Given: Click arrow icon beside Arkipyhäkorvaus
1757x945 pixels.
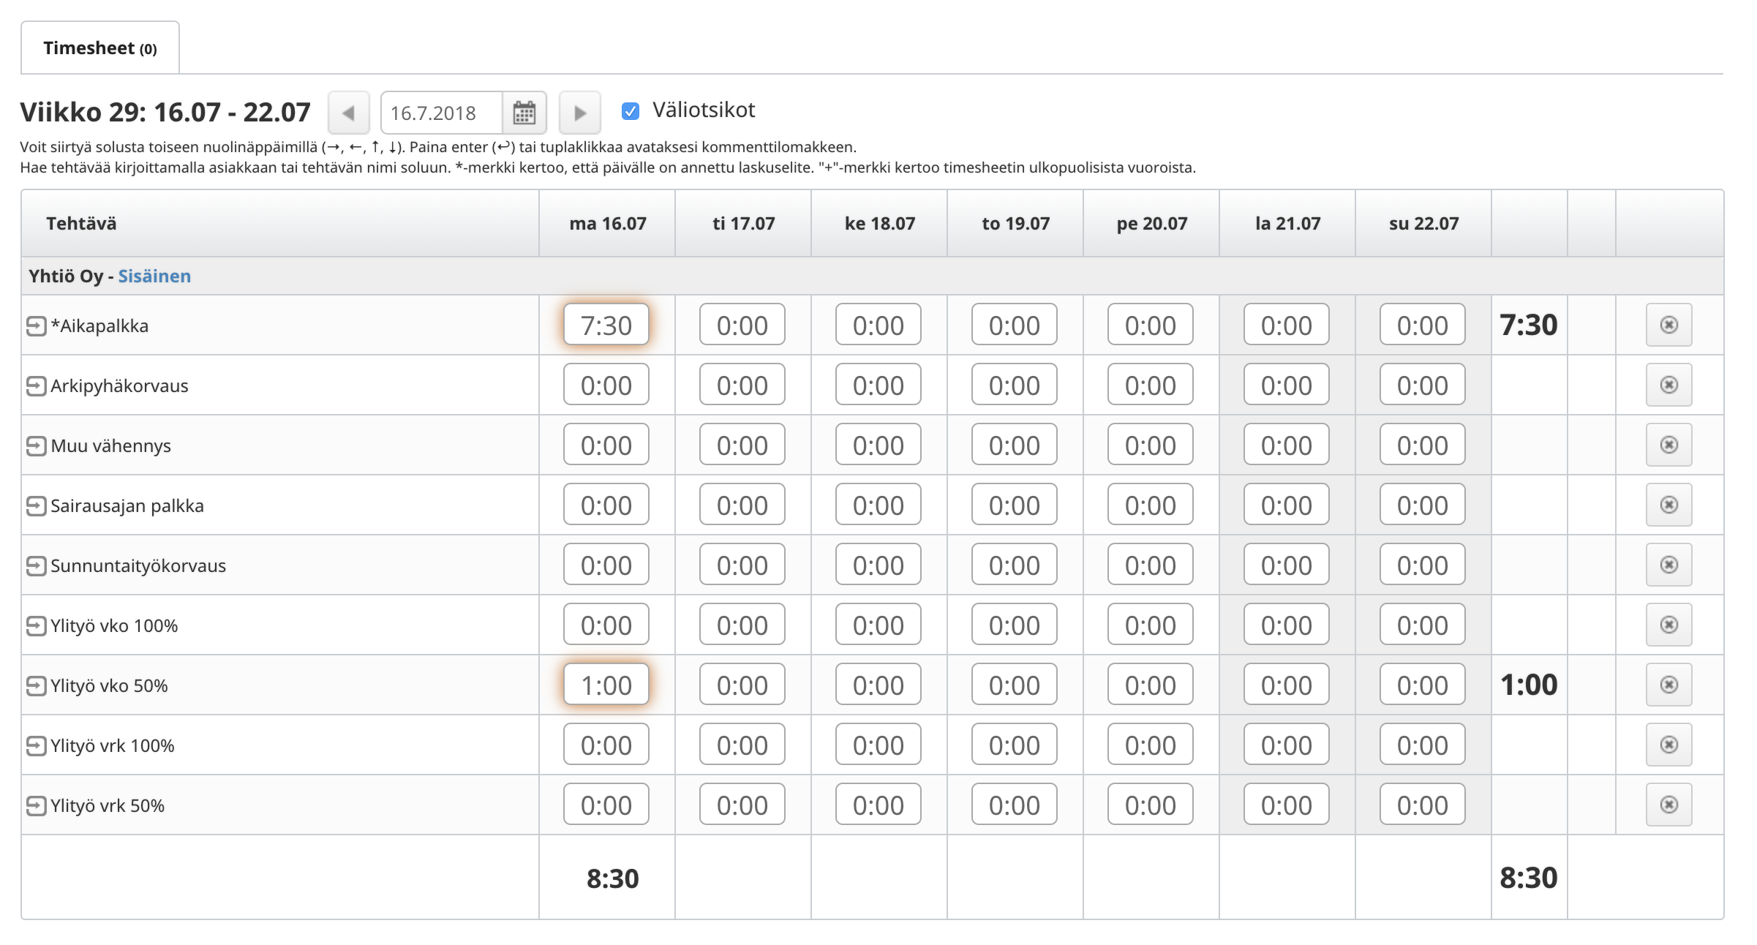Looking at the screenshot, I should [36, 385].
